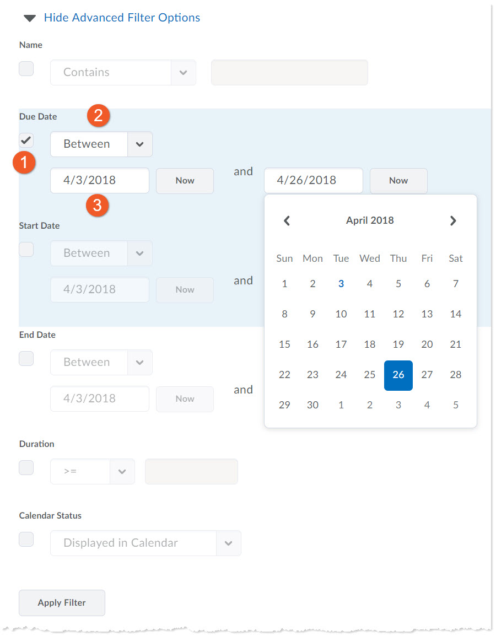496x636 pixels.
Task: Go to next month in calendar
Action: 453,221
